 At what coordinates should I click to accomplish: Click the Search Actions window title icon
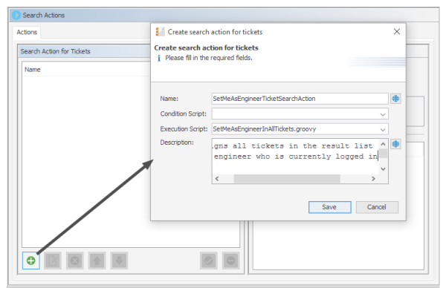click(x=16, y=15)
